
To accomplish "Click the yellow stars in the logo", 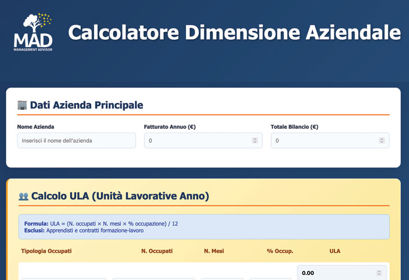I will tap(46, 20).
